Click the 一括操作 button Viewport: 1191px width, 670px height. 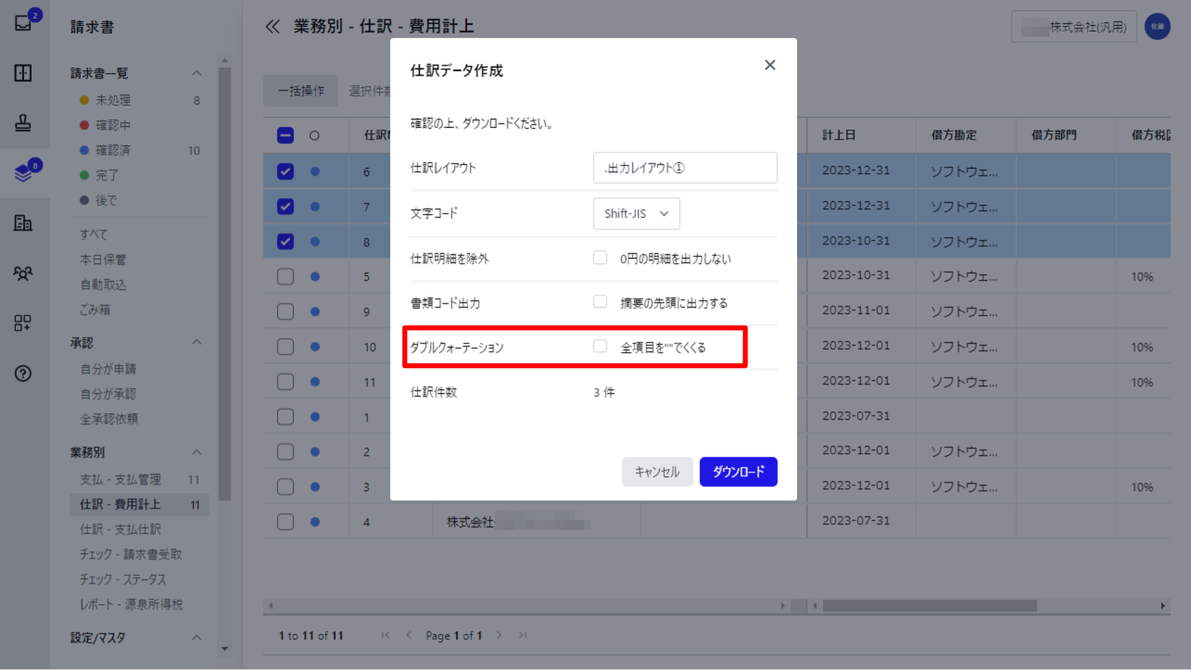(x=301, y=91)
